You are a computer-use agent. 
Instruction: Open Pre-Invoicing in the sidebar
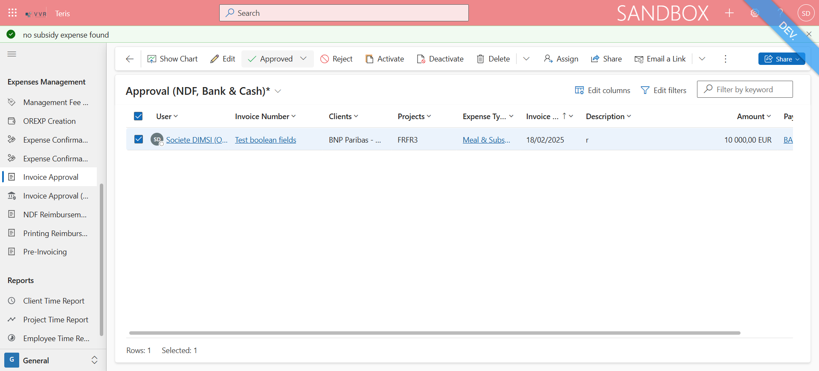pyautogui.click(x=49, y=252)
